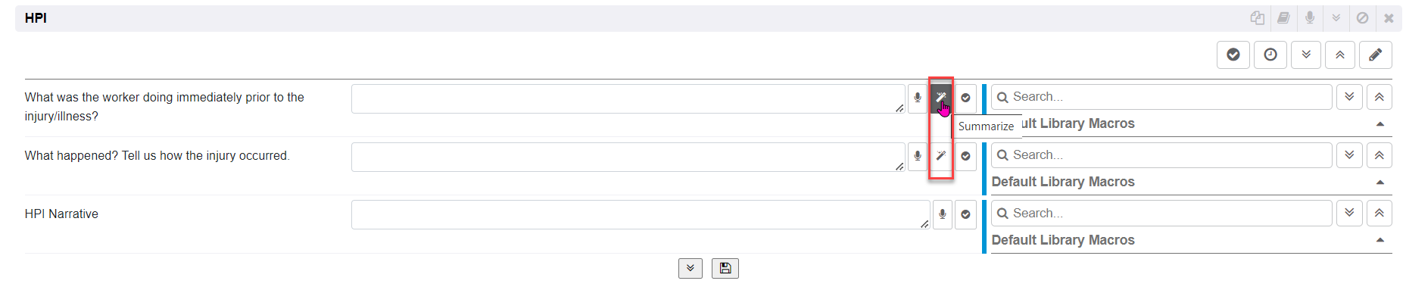Click the pencil edit button in HPI toolbar
Viewport: 1406px width, 287px height.
tap(1376, 55)
